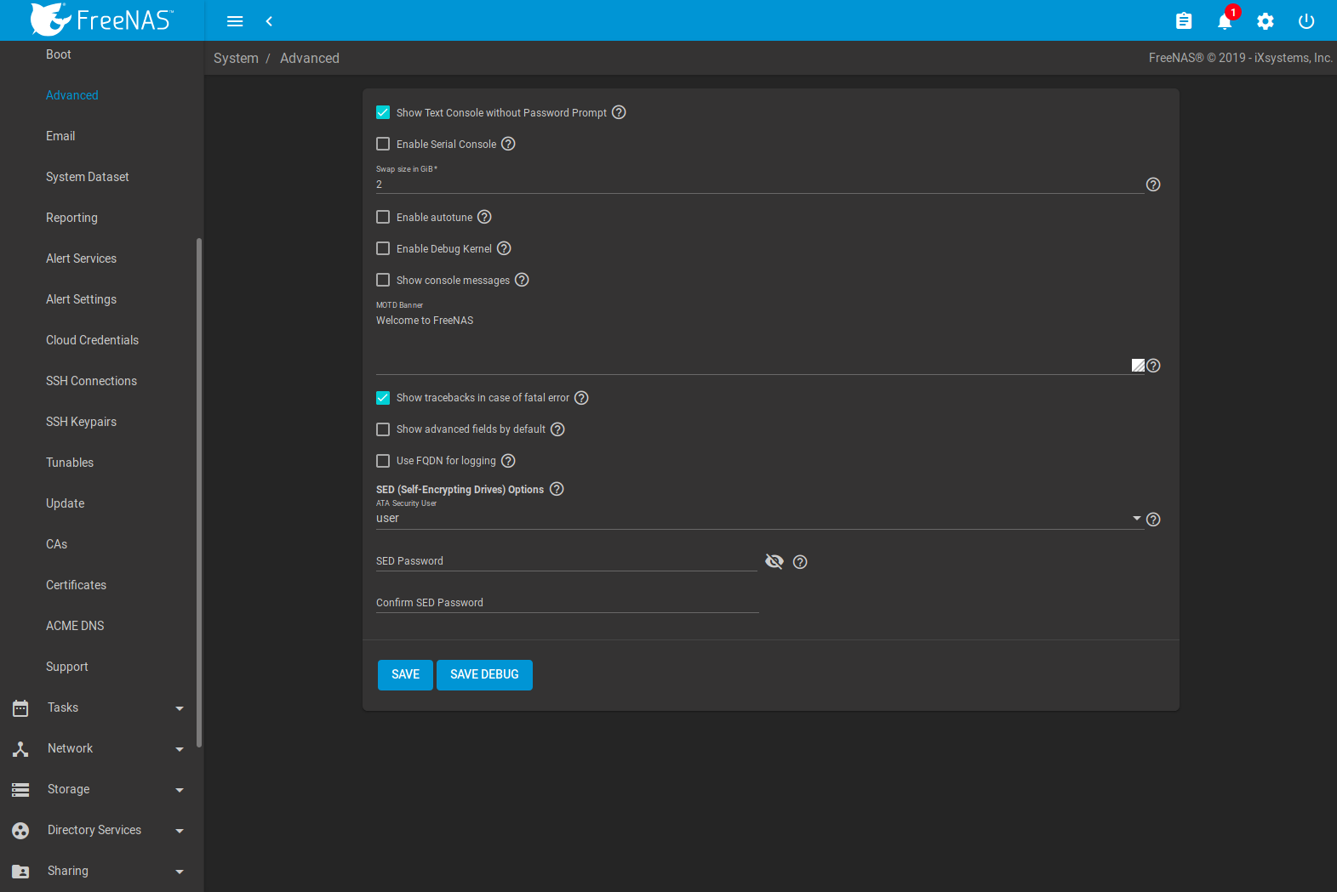Toggle SED password visibility eye icon
This screenshot has width=1337, height=892.
pyautogui.click(x=774, y=561)
